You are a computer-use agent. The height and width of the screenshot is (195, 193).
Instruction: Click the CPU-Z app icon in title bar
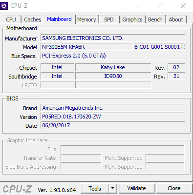4,6
